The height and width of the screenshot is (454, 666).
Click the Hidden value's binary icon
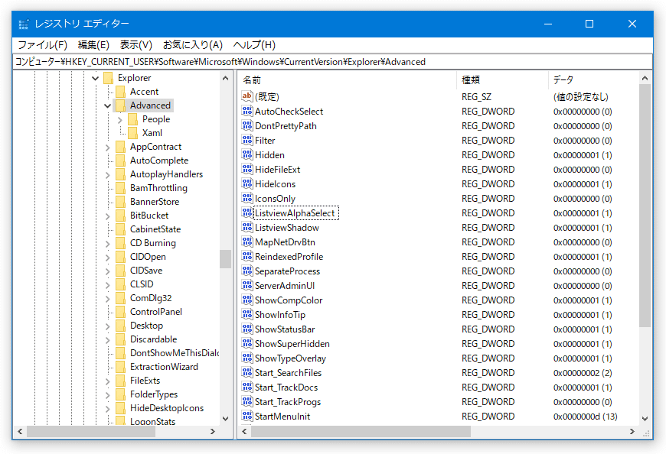[248, 154]
